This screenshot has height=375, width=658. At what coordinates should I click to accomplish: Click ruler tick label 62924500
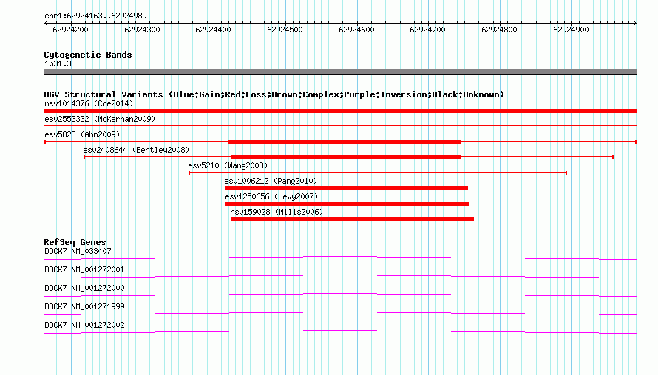click(x=285, y=30)
